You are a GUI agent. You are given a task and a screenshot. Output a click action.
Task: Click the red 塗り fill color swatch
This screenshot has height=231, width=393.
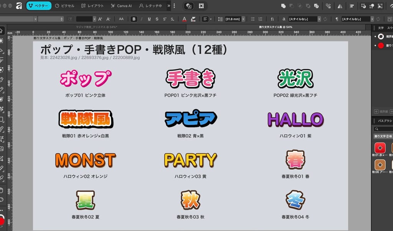pyautogui.click(x=381, y=46)
